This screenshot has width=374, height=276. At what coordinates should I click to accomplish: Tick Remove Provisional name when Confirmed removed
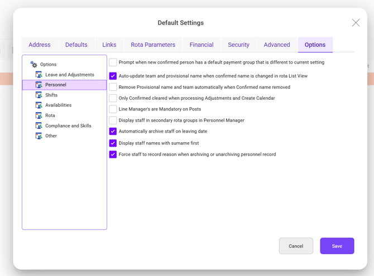113,87
